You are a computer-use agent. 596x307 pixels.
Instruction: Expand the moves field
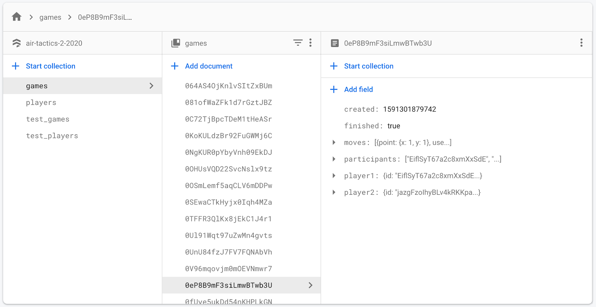pyautogui.click(x=334, y=142)
